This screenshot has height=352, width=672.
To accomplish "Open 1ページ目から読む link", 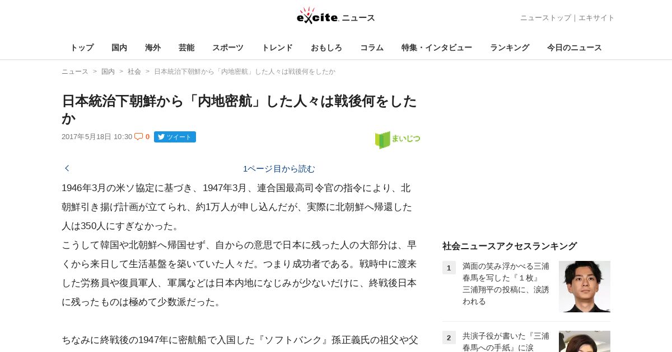I will (279, 169).
